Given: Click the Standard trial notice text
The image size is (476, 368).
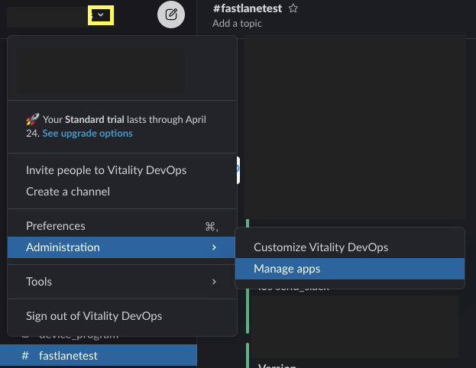Looking at the screenshot, I should tap(116, 126).
